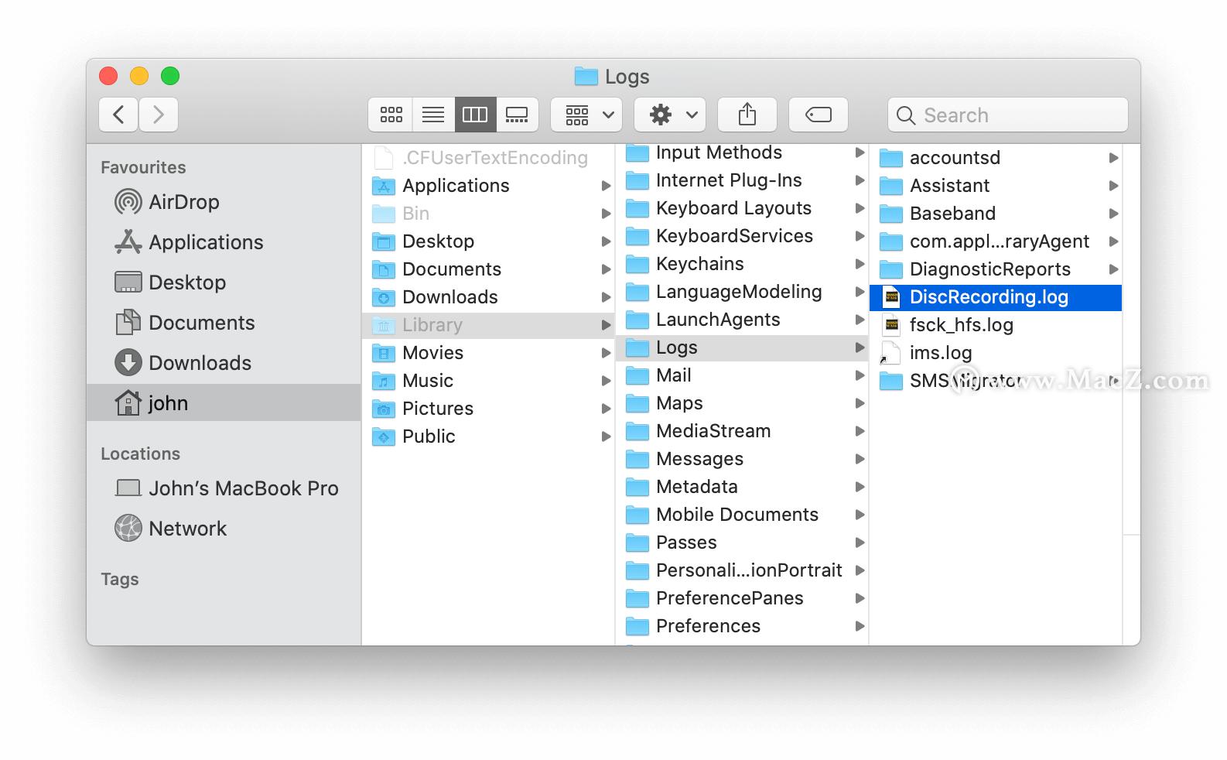Open the gear Action menu

[670, 115]
